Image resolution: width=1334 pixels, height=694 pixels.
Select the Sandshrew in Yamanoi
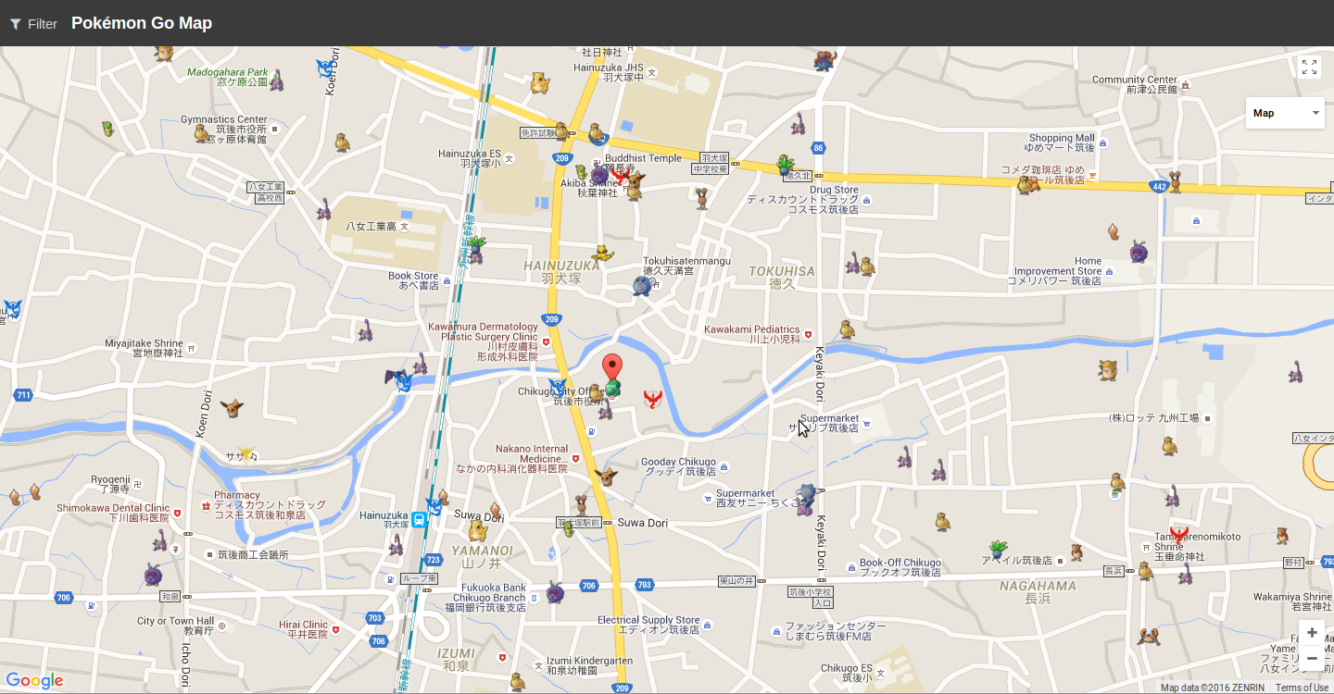coord(478,530)
